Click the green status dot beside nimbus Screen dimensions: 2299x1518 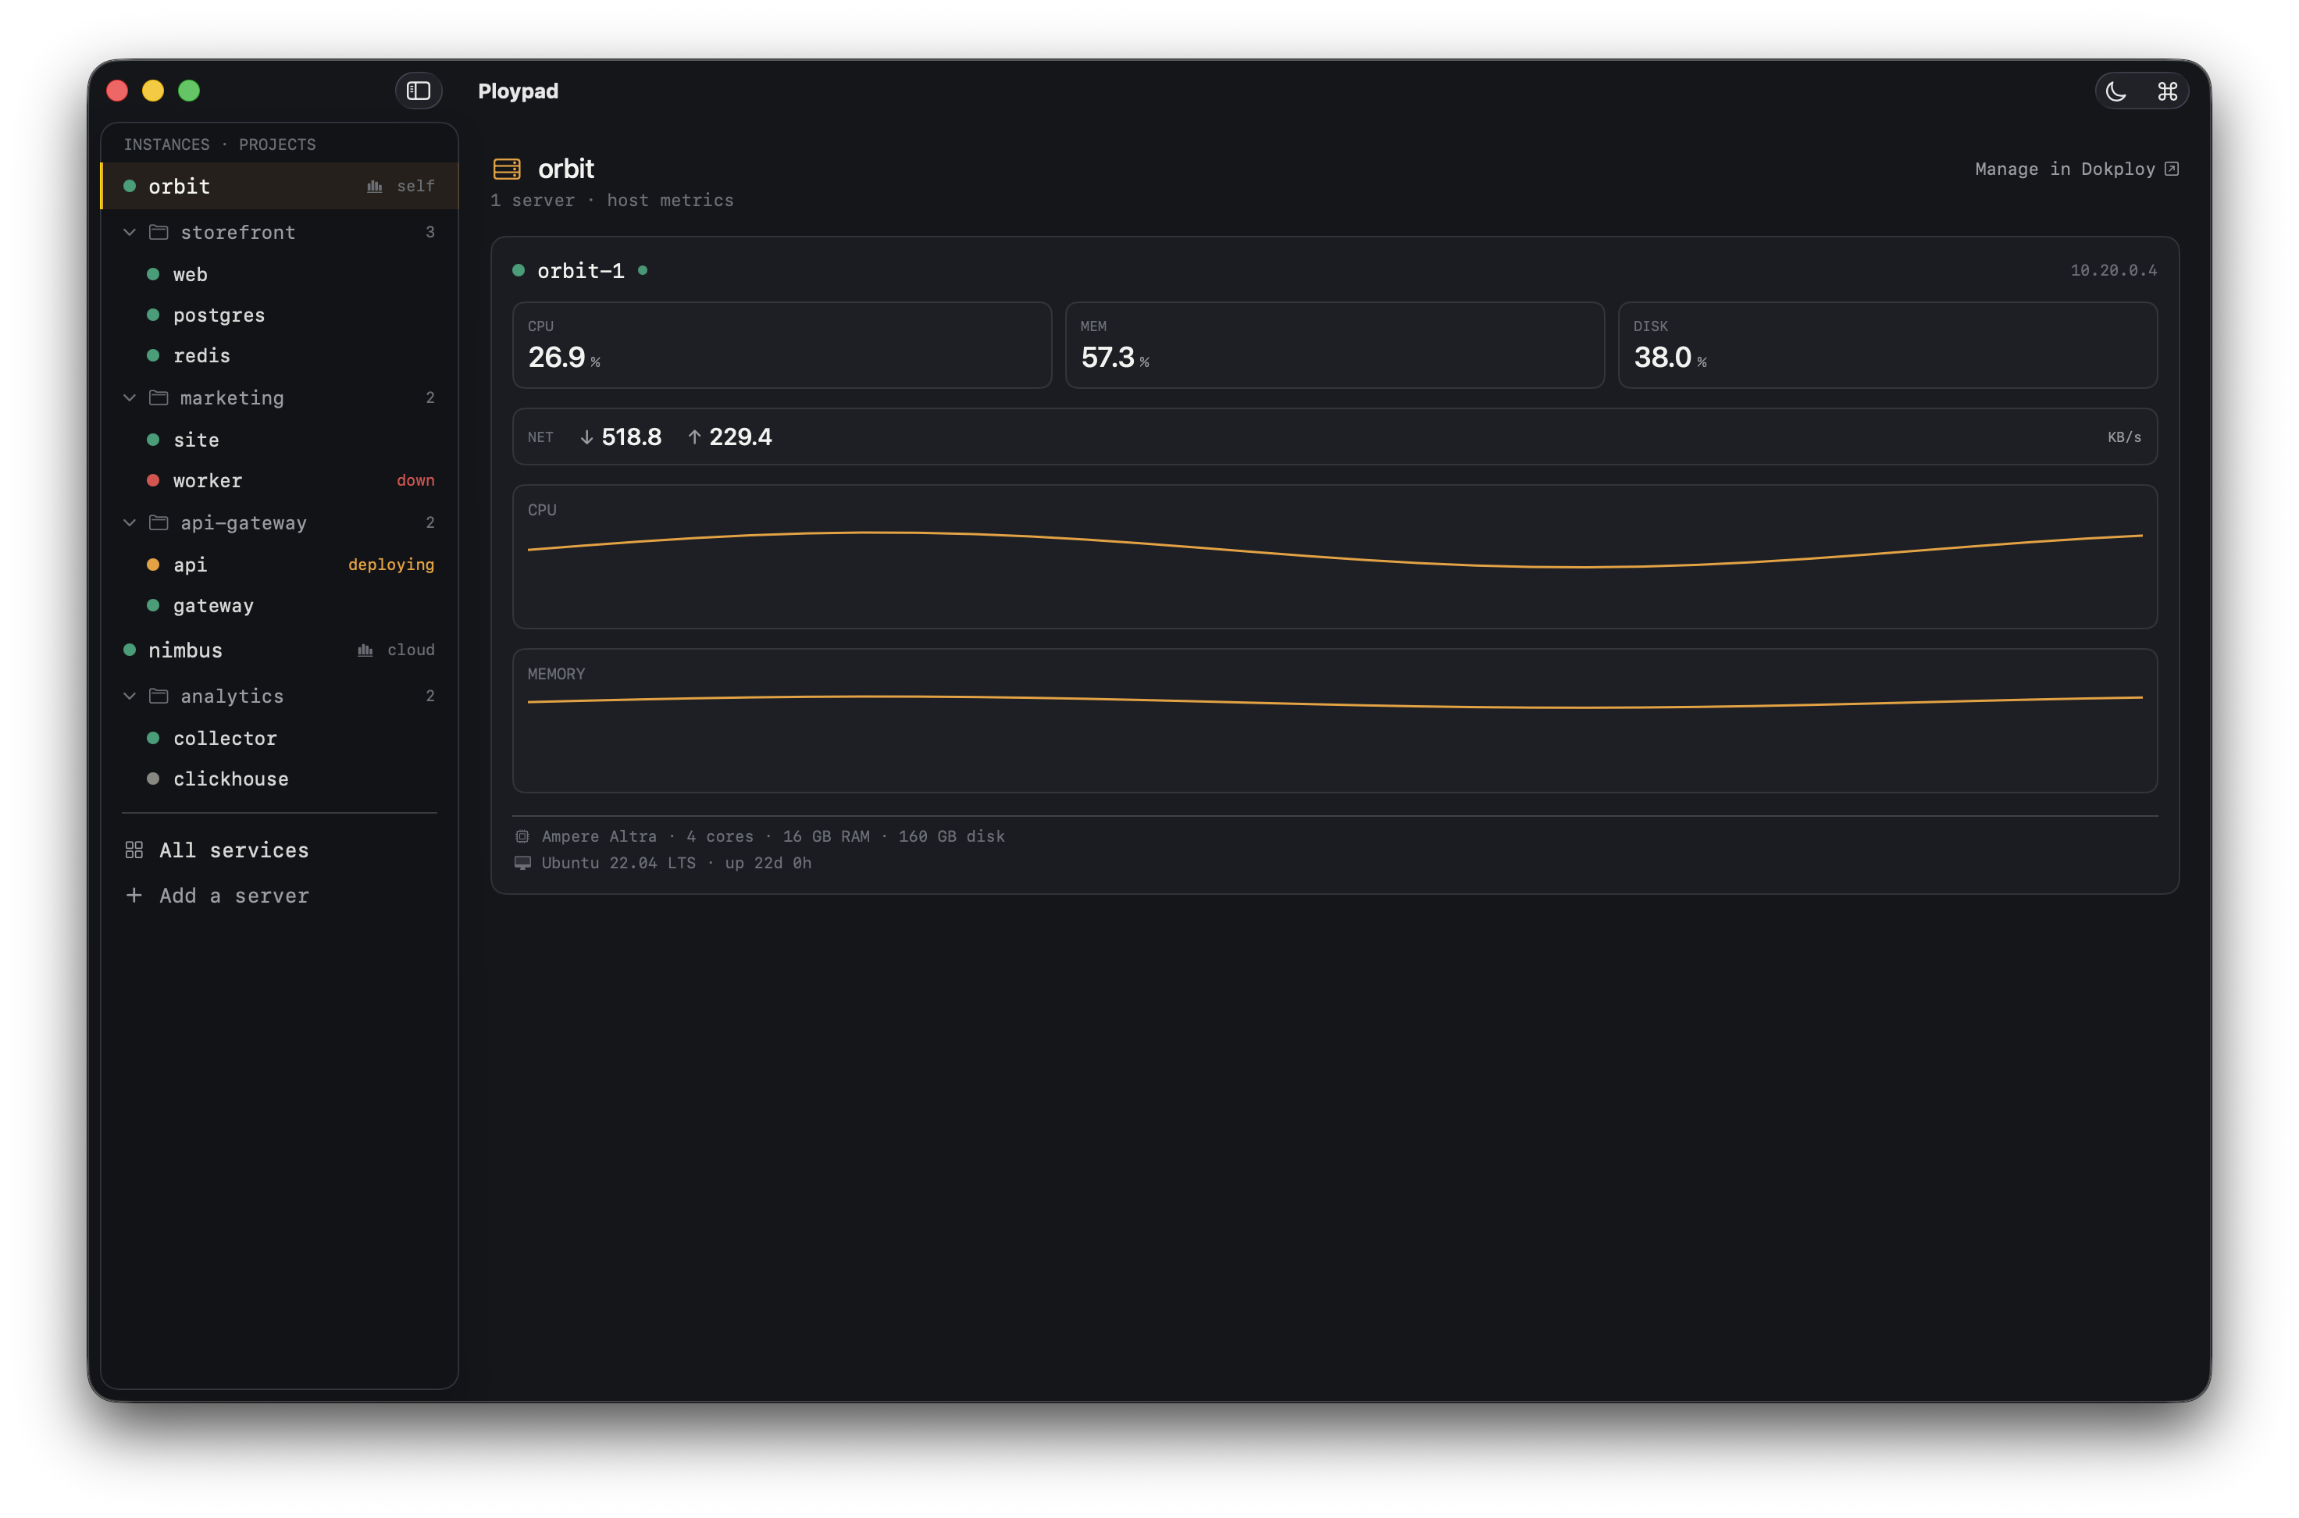(x=129, y=650)
